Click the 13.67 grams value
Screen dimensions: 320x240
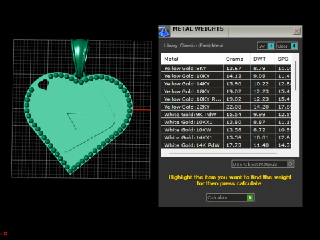(233, 69)
